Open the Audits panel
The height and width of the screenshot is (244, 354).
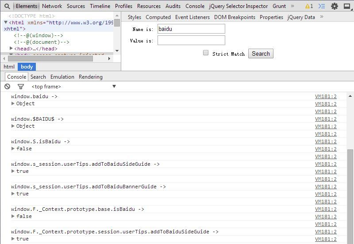point(173,6)
